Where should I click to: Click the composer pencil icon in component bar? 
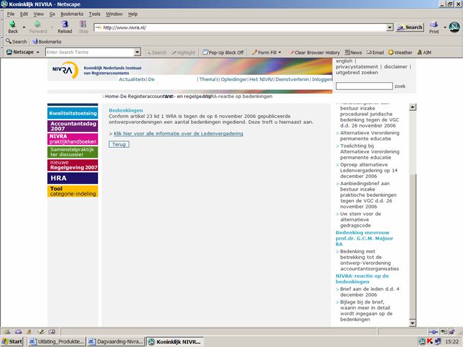click(x=41, y=332)
